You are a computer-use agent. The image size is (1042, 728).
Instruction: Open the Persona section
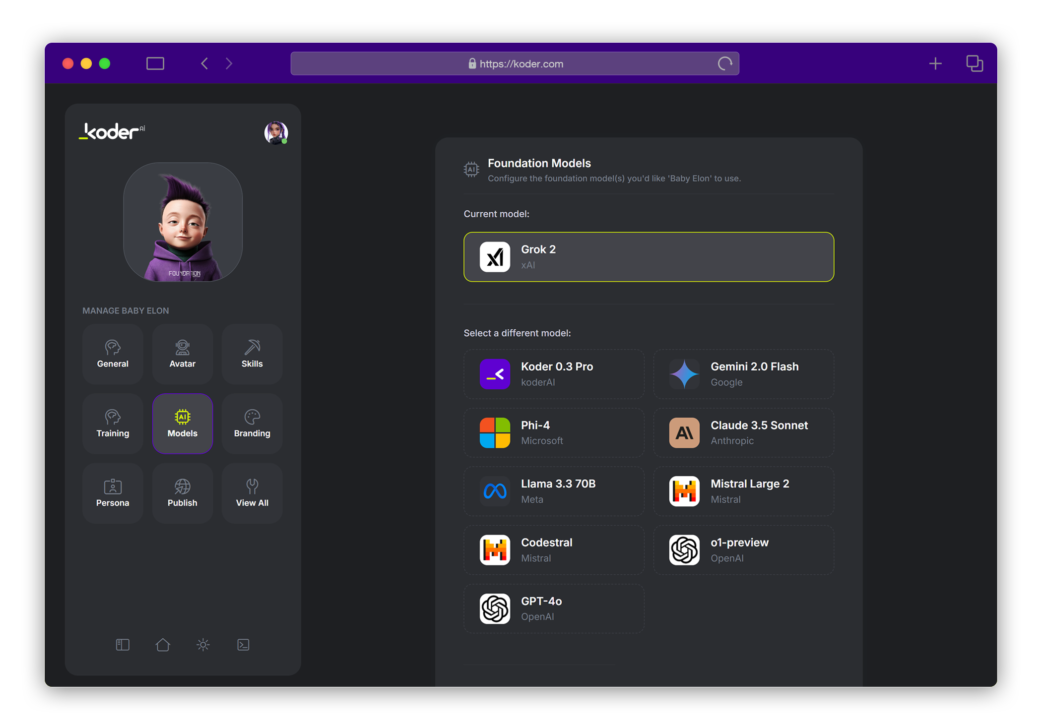point(113,493)
